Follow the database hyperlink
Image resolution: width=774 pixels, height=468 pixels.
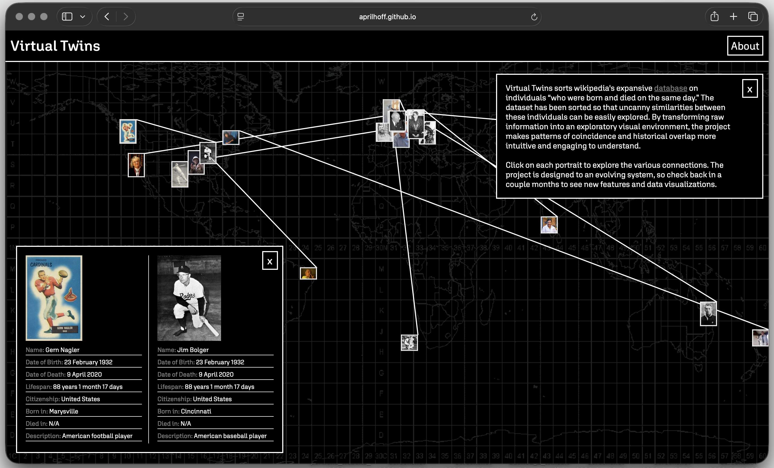pyautogui.click(x=670, y=88)
